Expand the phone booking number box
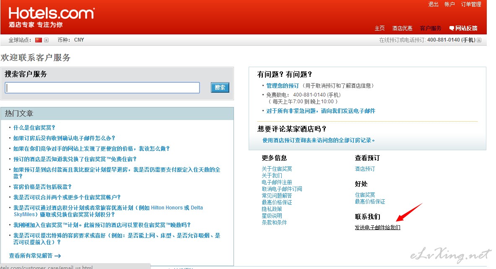Image resolution: width=496 pixels, height=269 pixels. [x=479, y=40]
